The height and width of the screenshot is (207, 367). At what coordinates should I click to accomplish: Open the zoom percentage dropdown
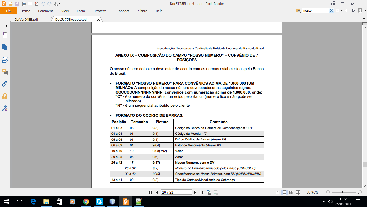(x=324, y=192)
